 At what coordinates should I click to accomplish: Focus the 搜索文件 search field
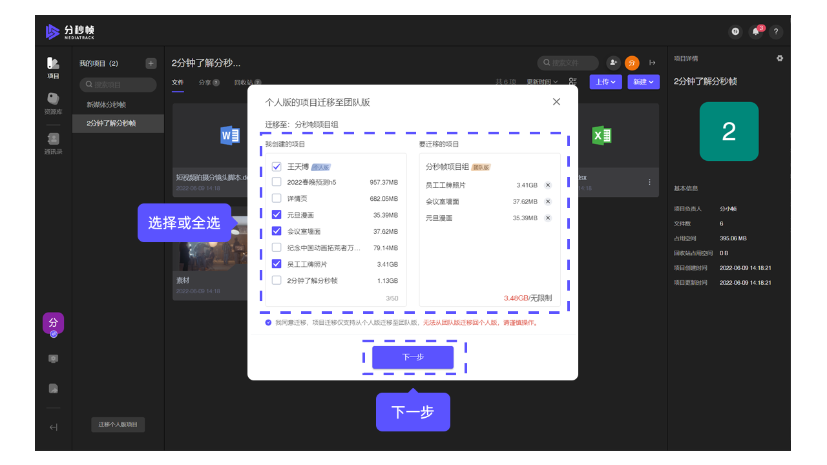point(568,63)
